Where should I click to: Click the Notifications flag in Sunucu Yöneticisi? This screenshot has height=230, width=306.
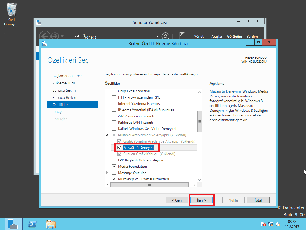click(182, 36)
